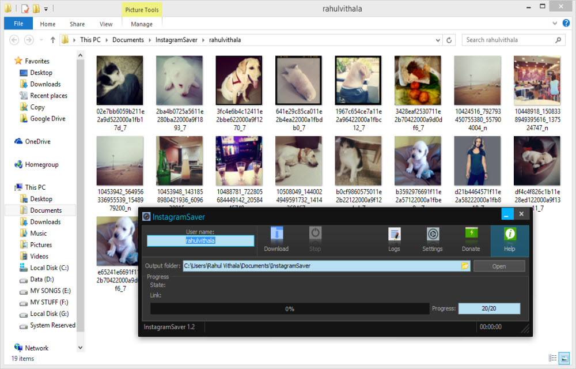Image resolution: width=576 pixels, height=369 pixels.
Task: Select Homegroup in navigation pane
Action: 41,164
